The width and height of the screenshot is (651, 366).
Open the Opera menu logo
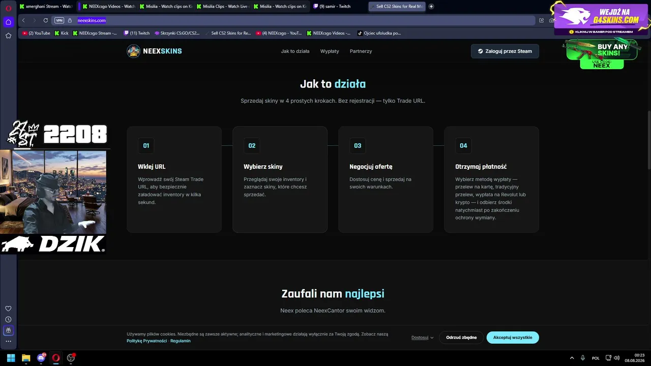8,8
